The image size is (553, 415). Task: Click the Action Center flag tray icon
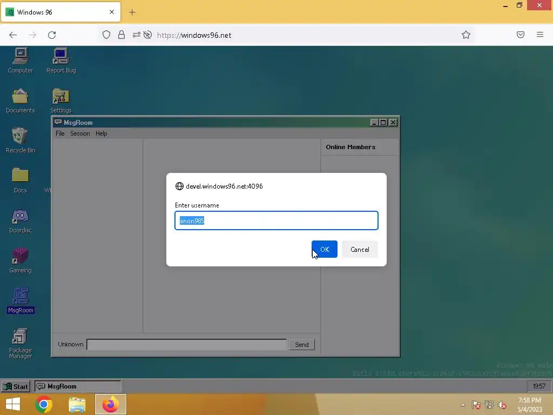click(476, 405)
